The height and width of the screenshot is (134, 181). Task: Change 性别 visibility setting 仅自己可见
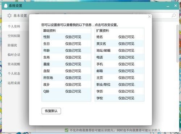click(x=73, y=37)
